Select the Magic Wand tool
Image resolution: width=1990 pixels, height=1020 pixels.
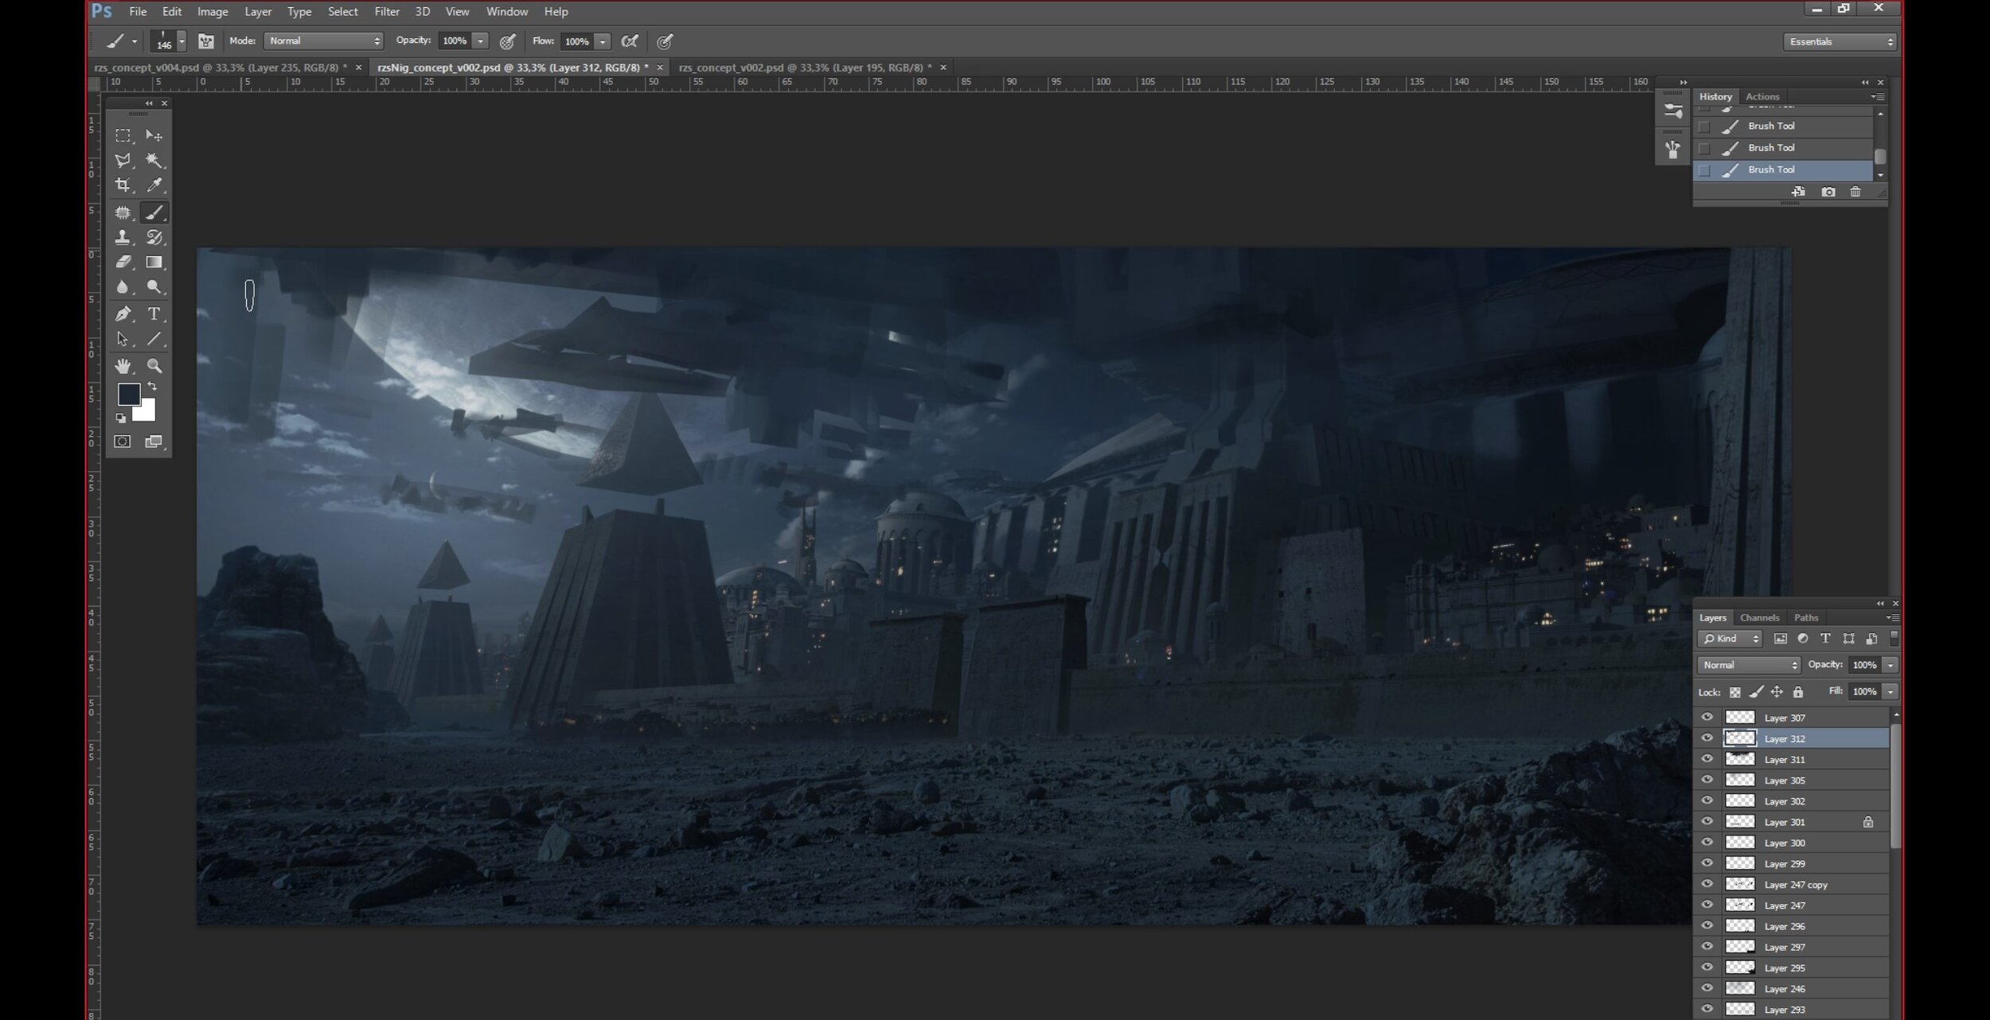(154, 160)
